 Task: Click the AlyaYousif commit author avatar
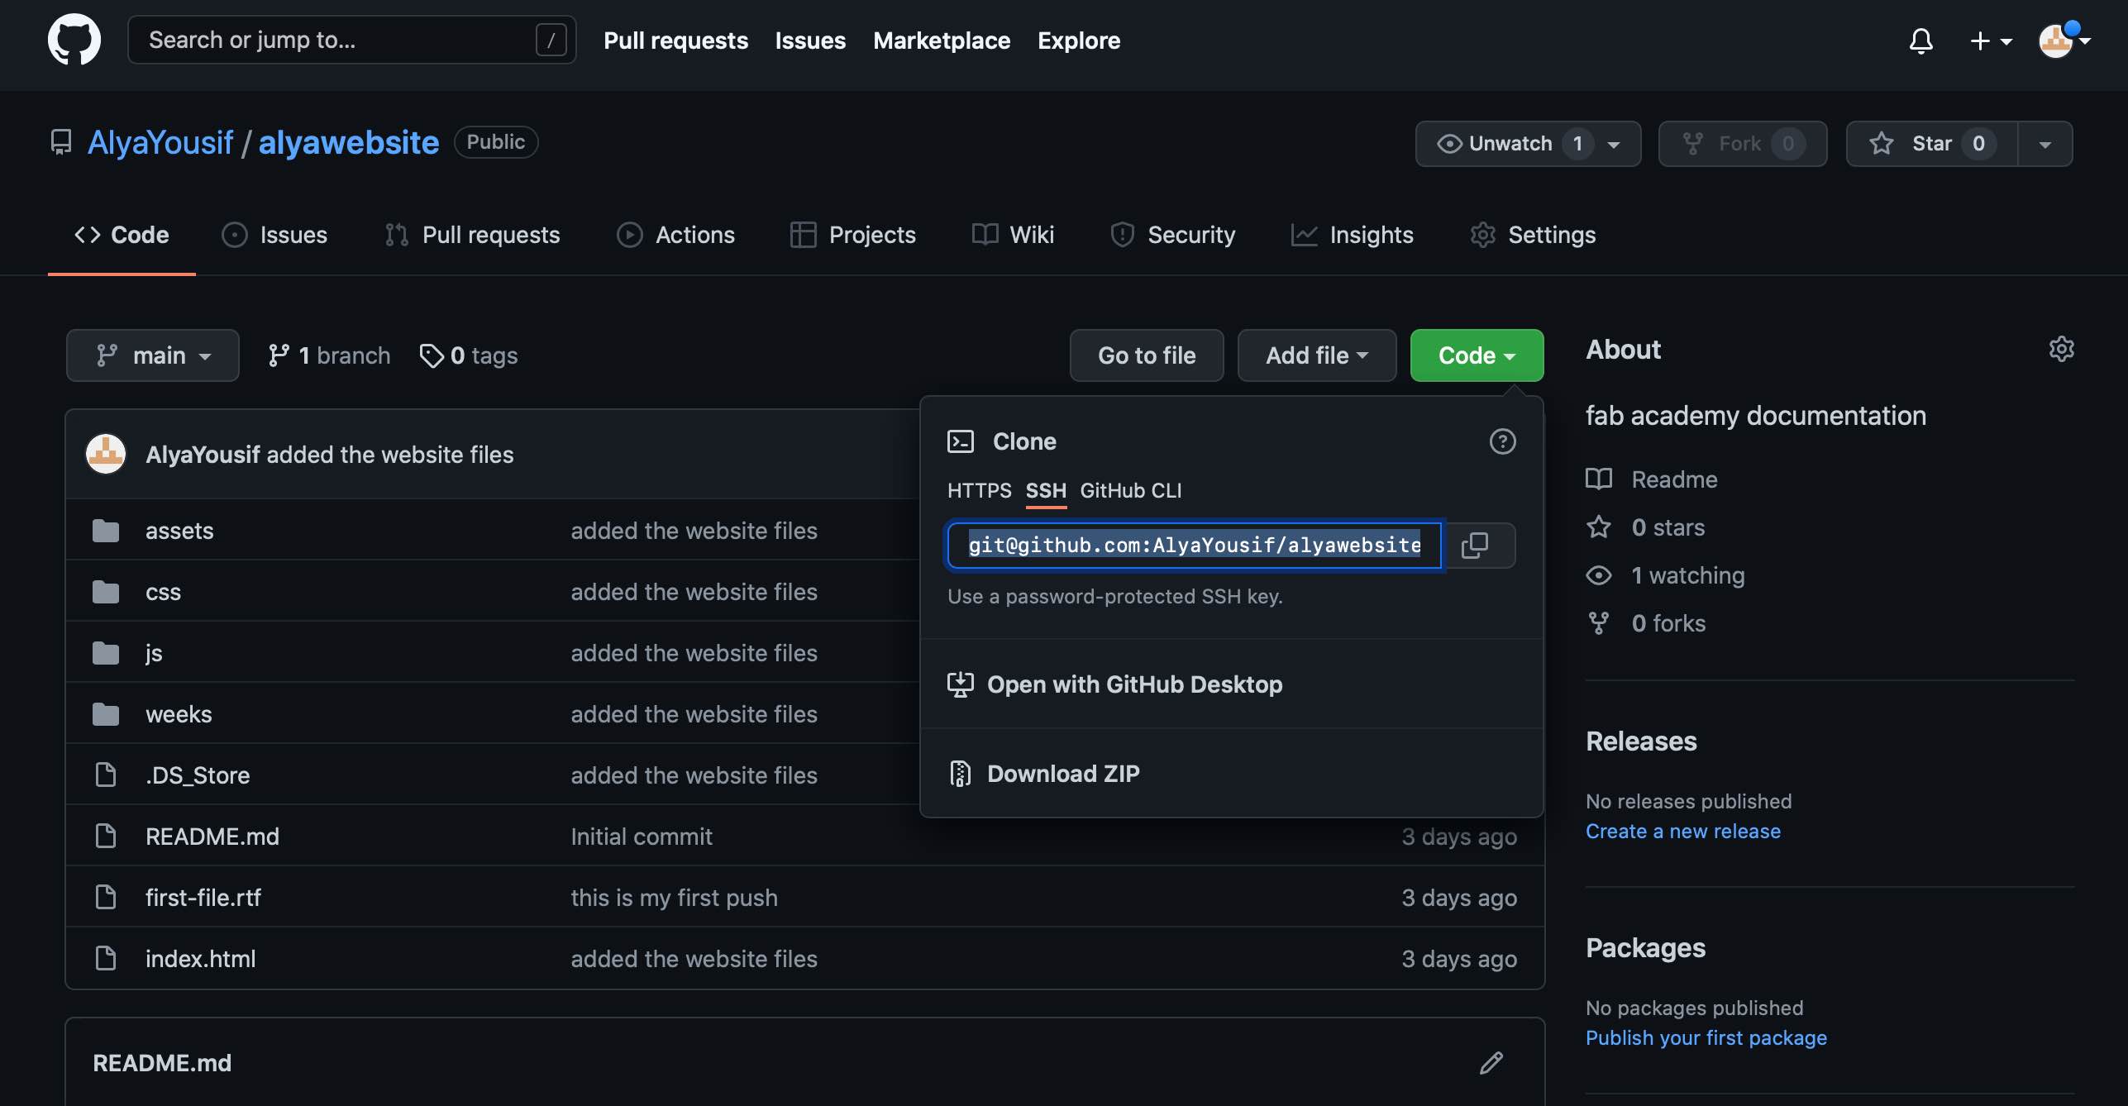point(106,454)
